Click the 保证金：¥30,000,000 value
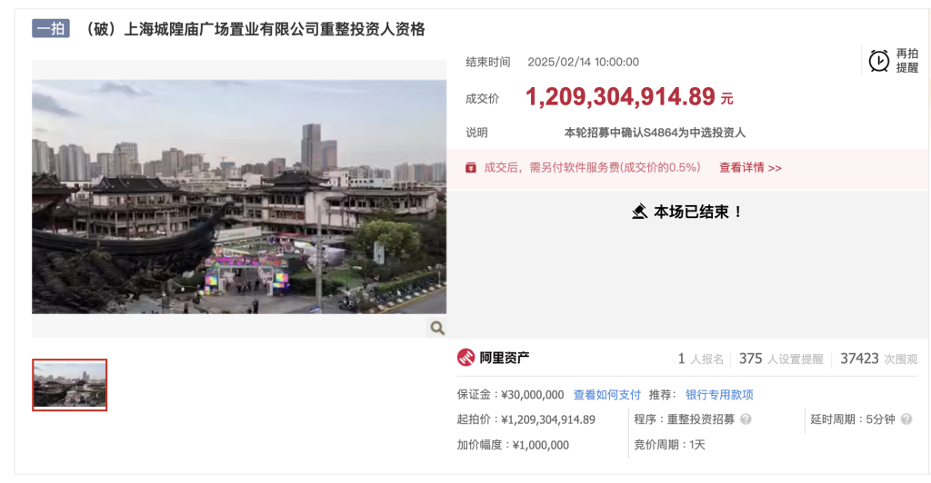The width and height of the screenshot is (931, 483). click(x=511, y=395)
